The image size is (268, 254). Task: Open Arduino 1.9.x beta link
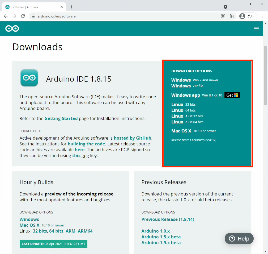point(161,243)
